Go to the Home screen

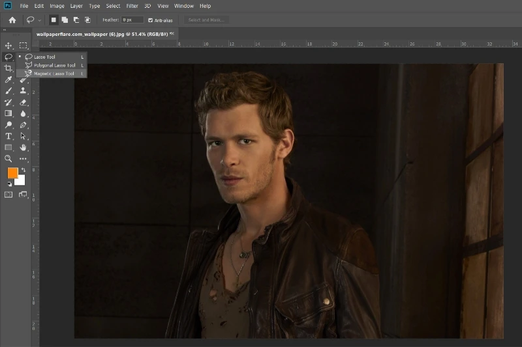(x=12, y=20)
